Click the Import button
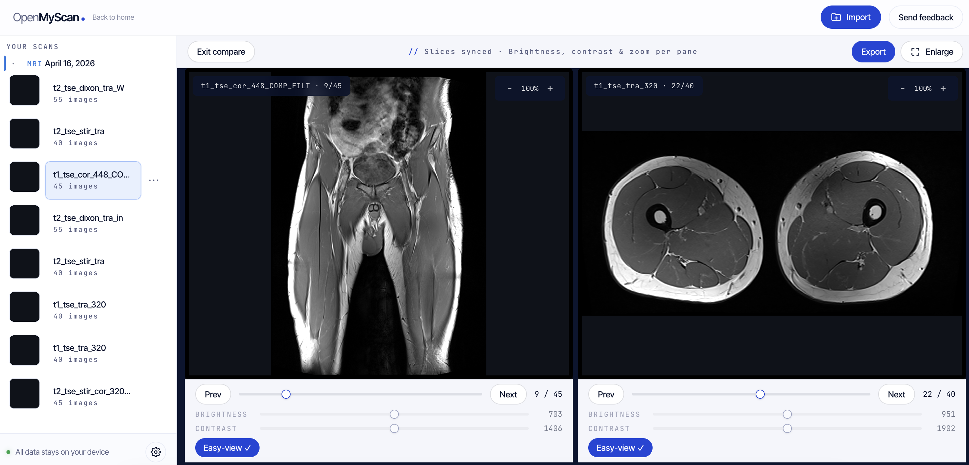969x465 pixels. [x=850, y=17]
